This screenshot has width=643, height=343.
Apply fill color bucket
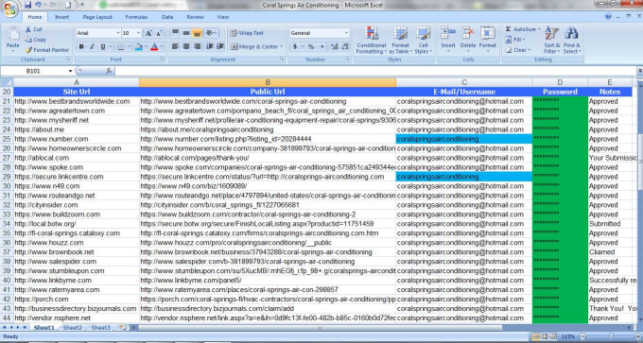coord(138,46)
